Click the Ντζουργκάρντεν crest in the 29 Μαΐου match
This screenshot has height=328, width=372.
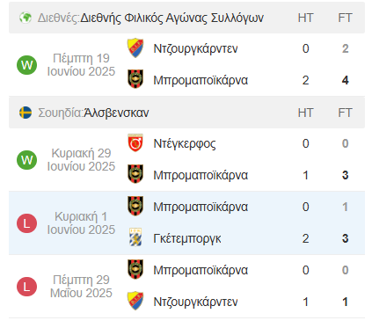click(135, 301)
